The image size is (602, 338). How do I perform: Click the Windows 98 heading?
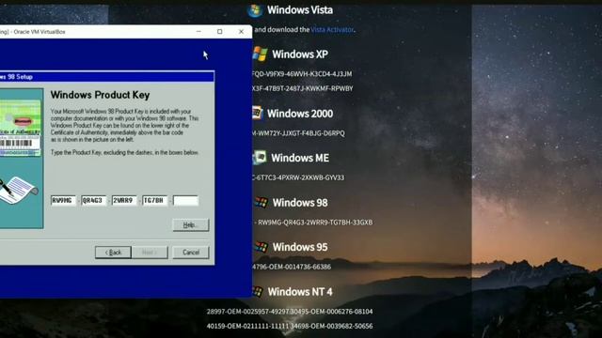[300, 203]
